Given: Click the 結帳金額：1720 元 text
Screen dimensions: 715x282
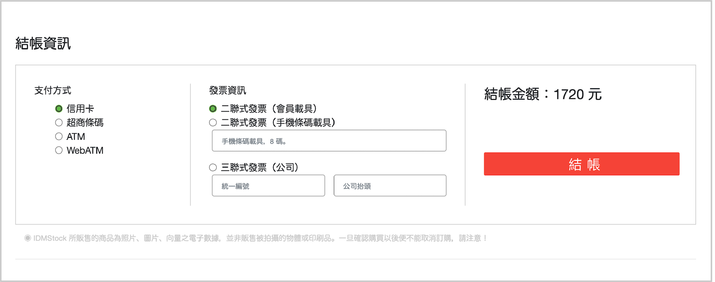Looking at the screenshot, I should pos(543,94).
